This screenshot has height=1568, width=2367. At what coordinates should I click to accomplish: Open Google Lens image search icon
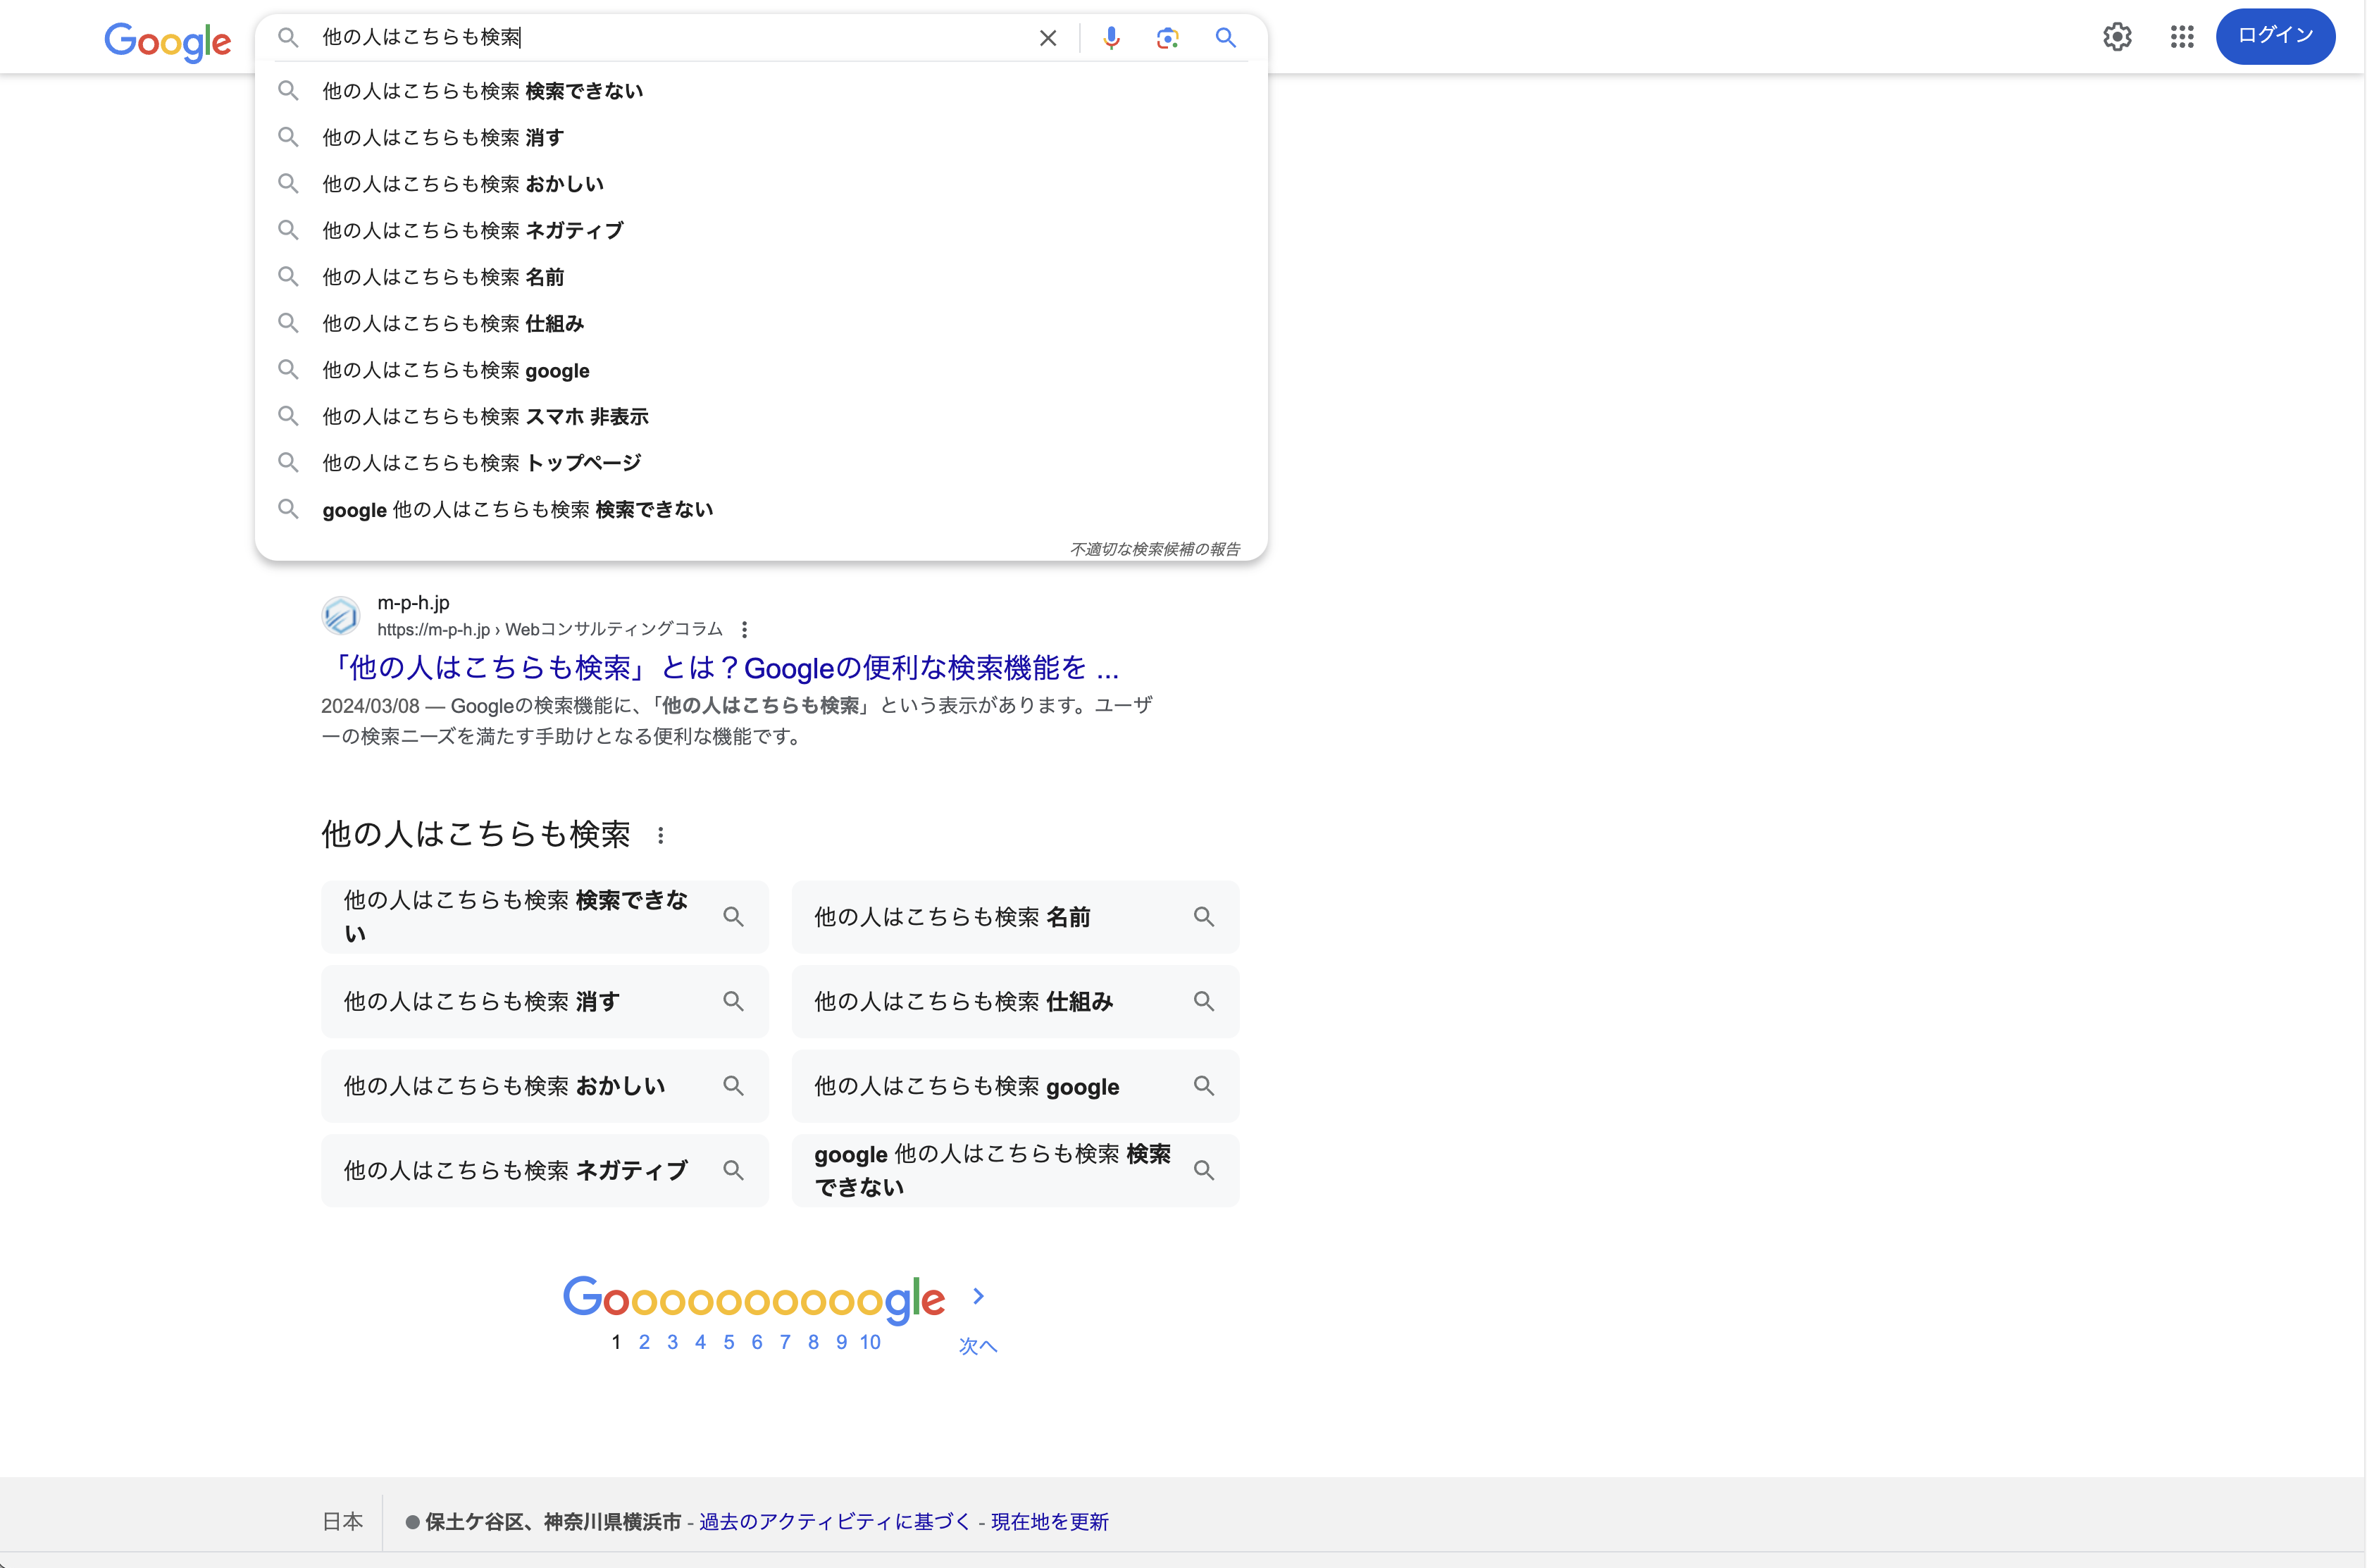point(1167,38)
